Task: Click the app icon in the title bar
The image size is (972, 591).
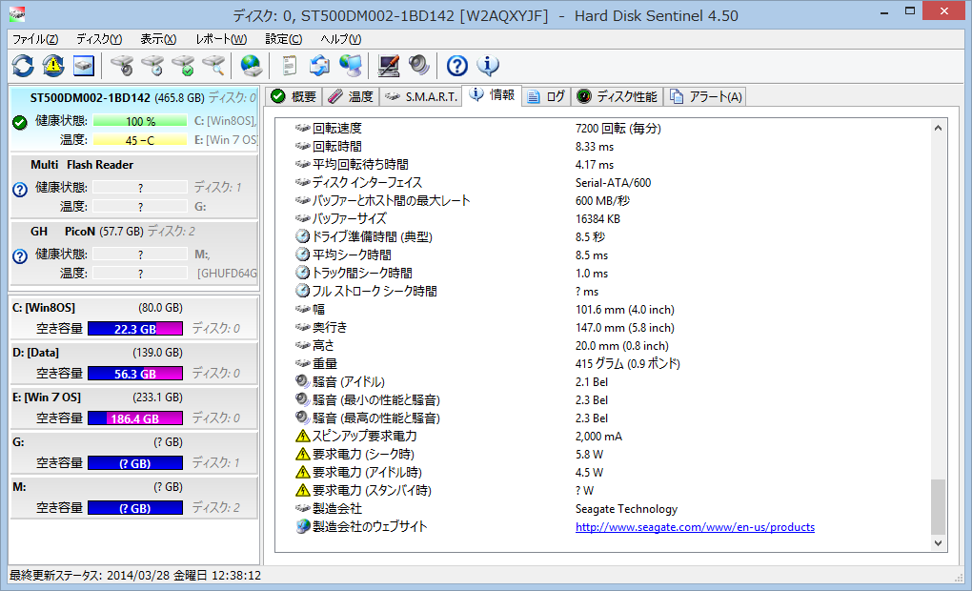Action: point(17,14)
